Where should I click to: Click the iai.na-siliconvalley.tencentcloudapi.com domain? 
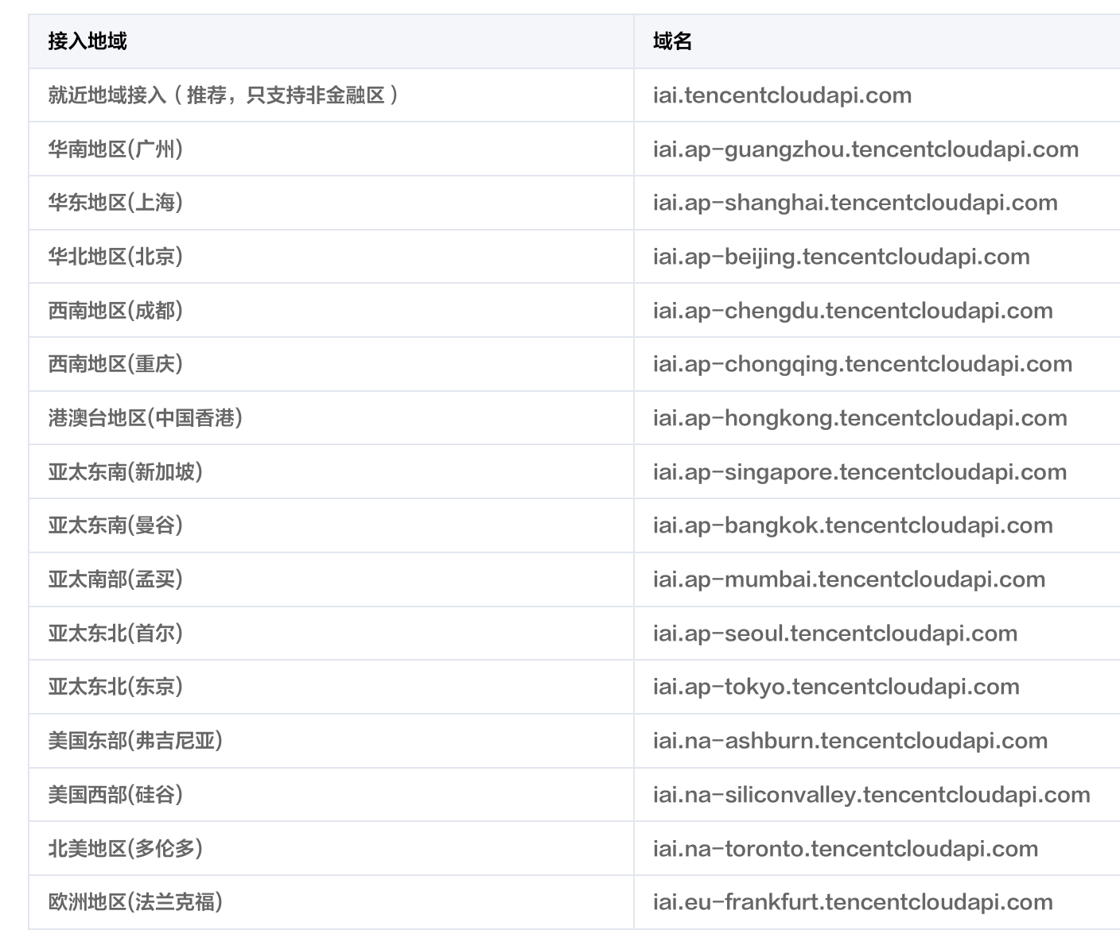pos(872,795)
